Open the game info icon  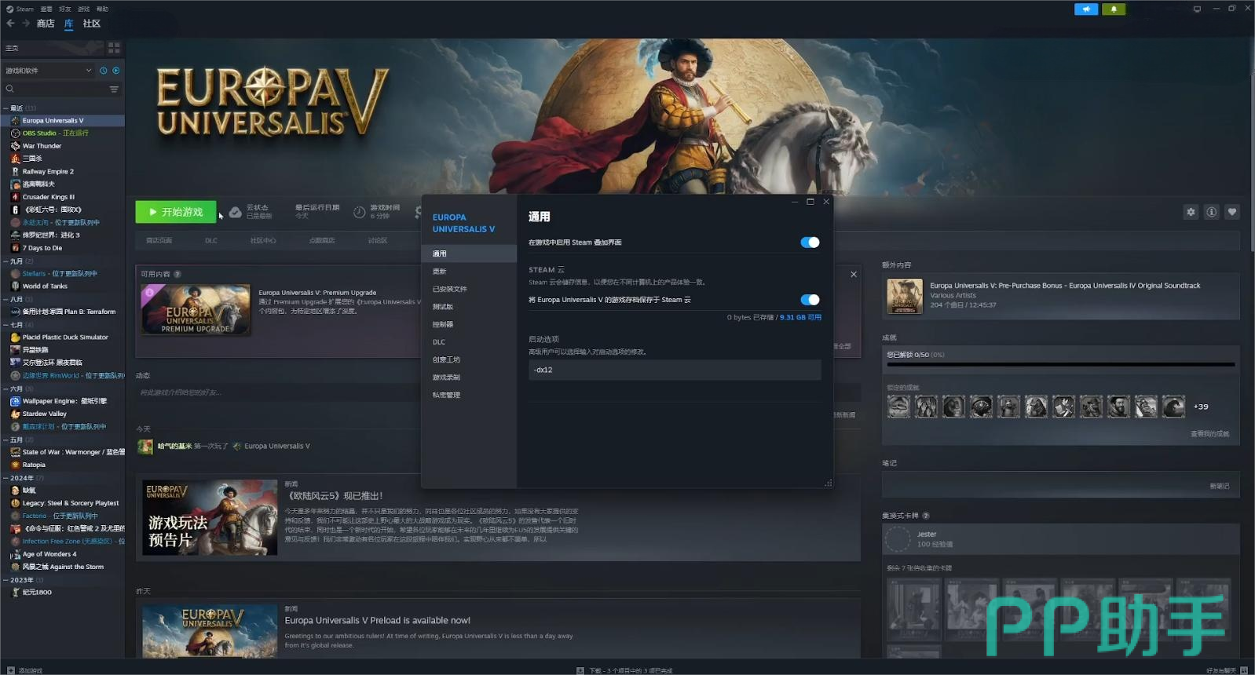tap(1211, 212)
